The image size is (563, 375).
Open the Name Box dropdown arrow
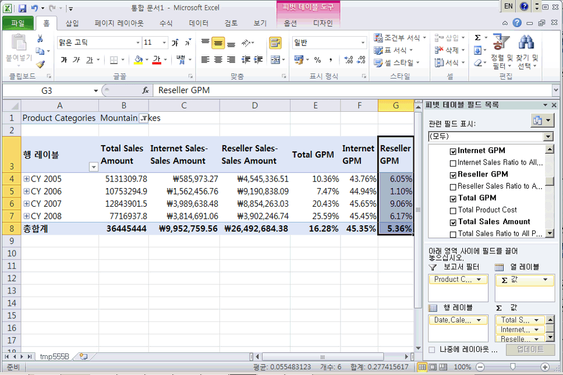click(96, 90)
